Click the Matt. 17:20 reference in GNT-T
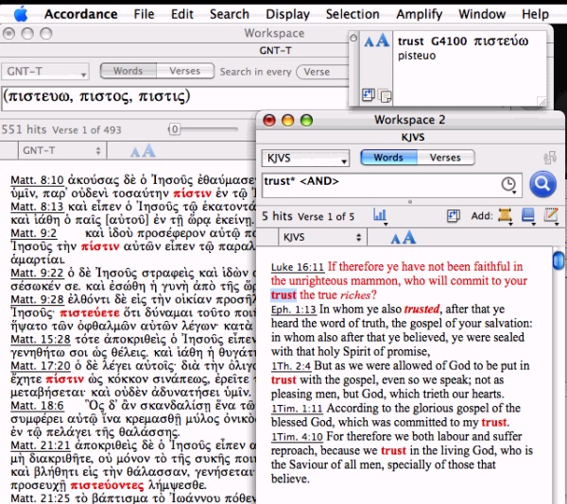The height and width of the screenshot is (504, 567). tap(40, 366)
